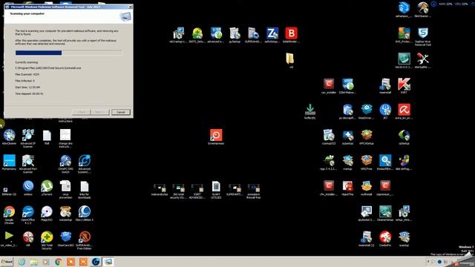The image size is (475, 267).
Task: Open the File Explorer taskbar icon
Action: click(34, 262)
